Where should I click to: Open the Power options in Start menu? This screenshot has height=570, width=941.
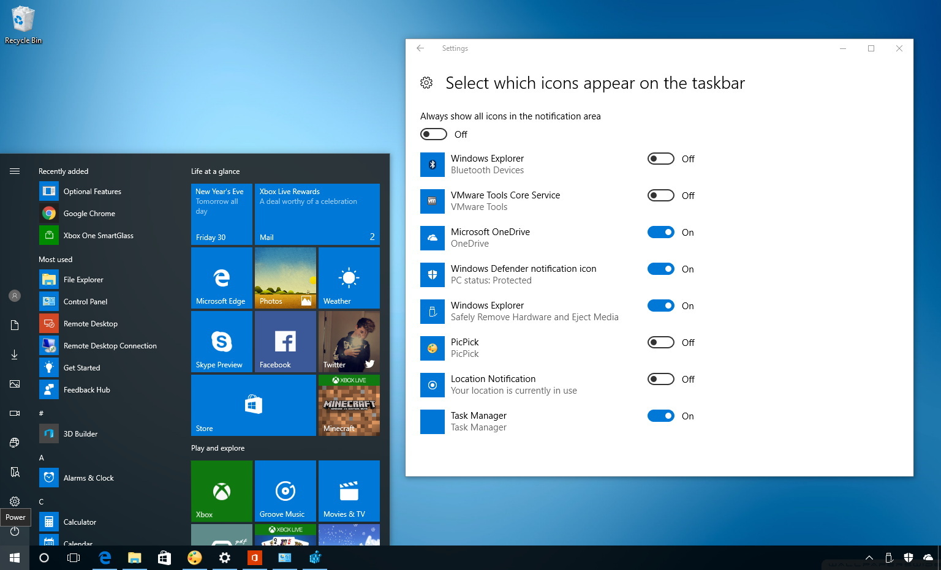pyautogui.click(x=15, y=531)
